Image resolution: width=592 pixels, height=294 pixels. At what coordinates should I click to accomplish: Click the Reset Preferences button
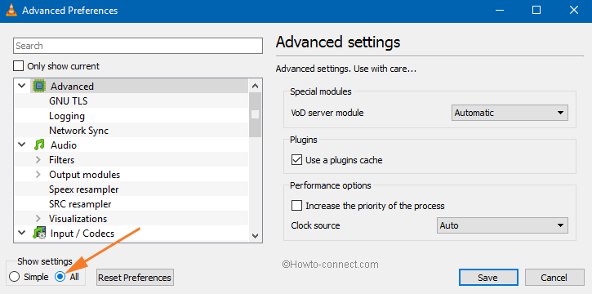pos(135,278)
